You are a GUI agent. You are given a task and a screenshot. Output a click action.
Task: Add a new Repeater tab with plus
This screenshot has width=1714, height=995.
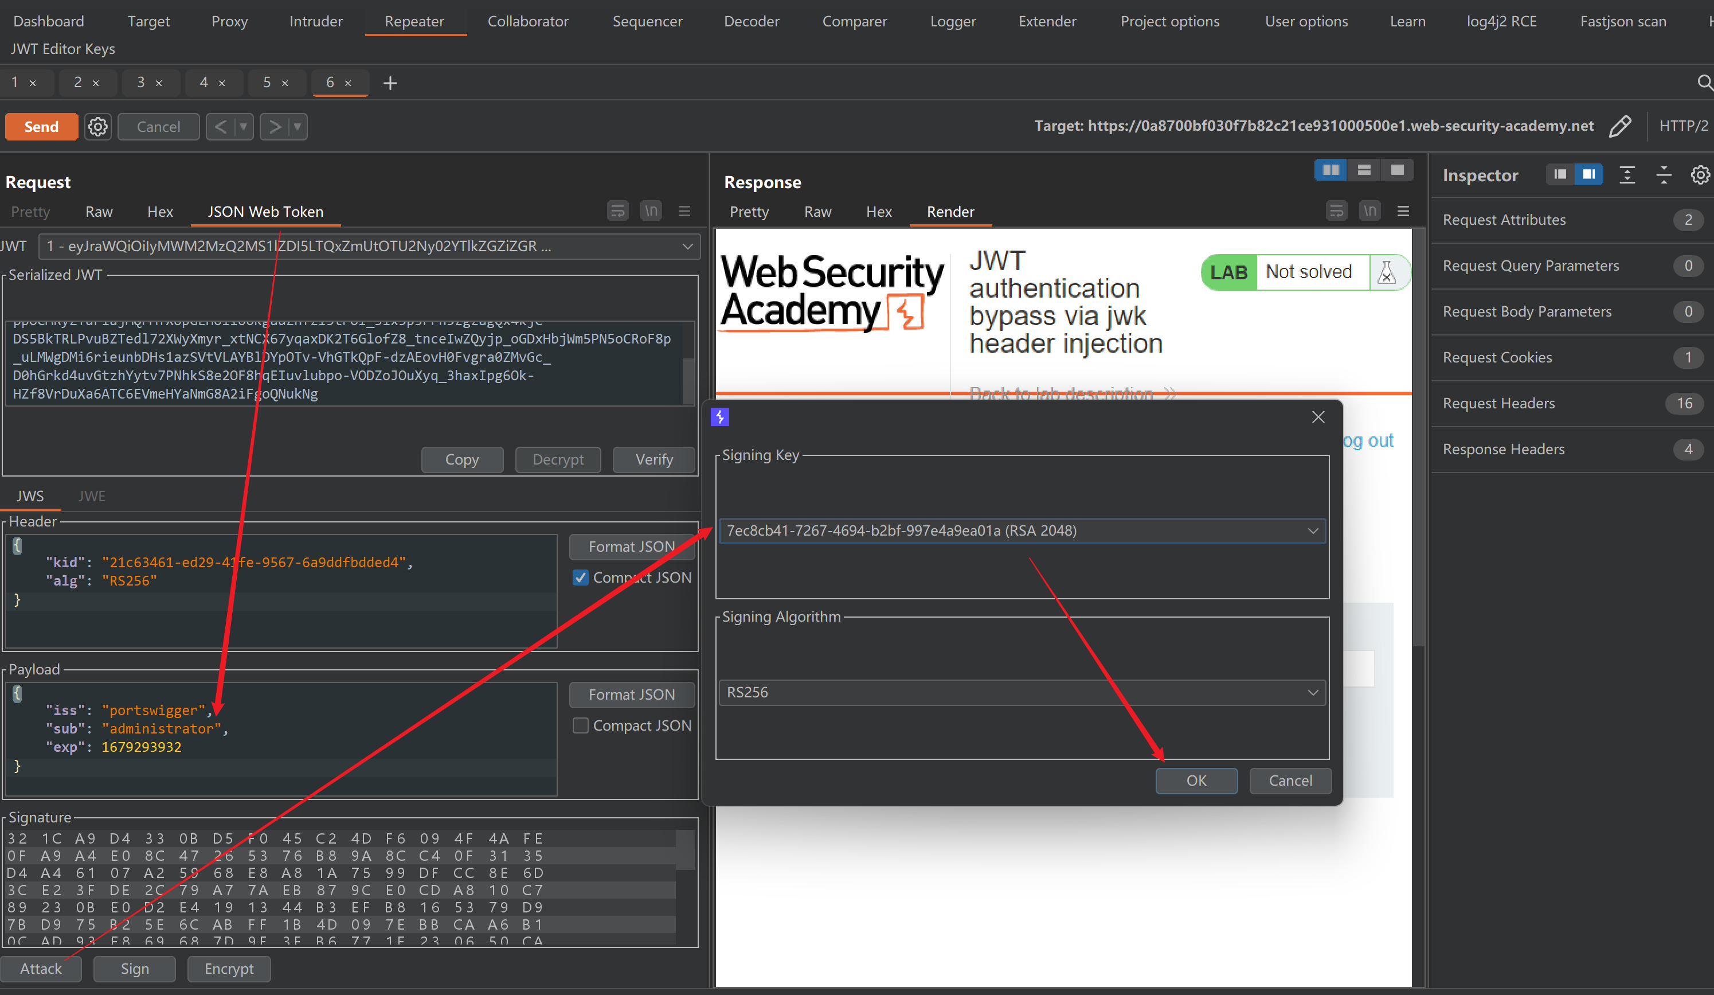coord(390,83)
